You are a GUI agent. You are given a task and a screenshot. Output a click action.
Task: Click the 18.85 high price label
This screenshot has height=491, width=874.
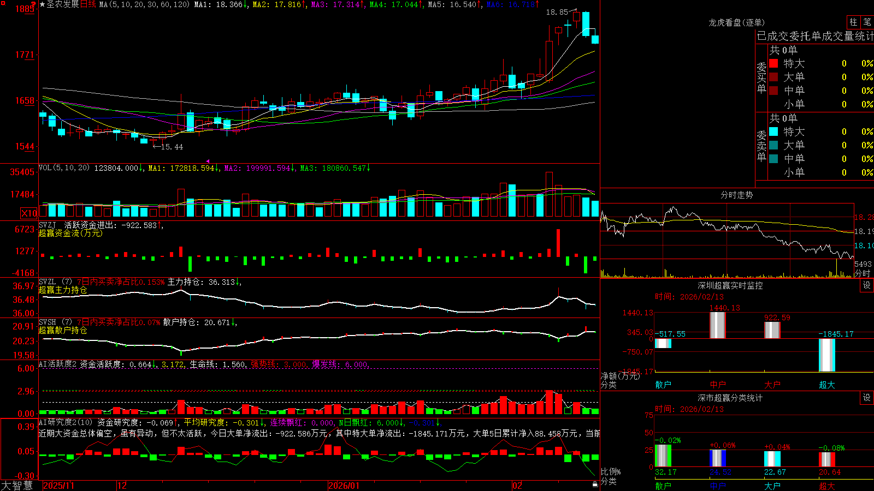557,12
